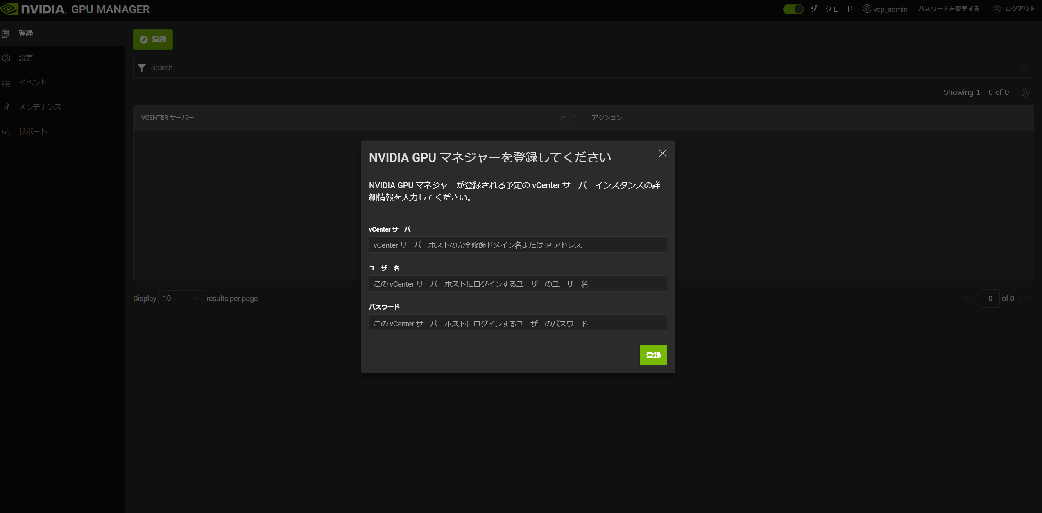
Task: Open table settings gear near Showing count
Action: coord(1025,92)
